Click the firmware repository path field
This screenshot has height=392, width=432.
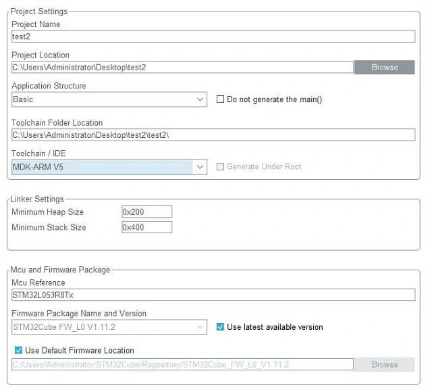(x=182, y=364)
